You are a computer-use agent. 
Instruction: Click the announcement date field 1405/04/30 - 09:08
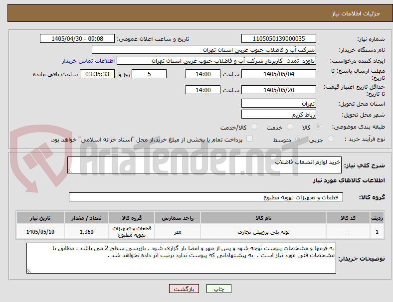pyautogui.click(x=77, y=39)
